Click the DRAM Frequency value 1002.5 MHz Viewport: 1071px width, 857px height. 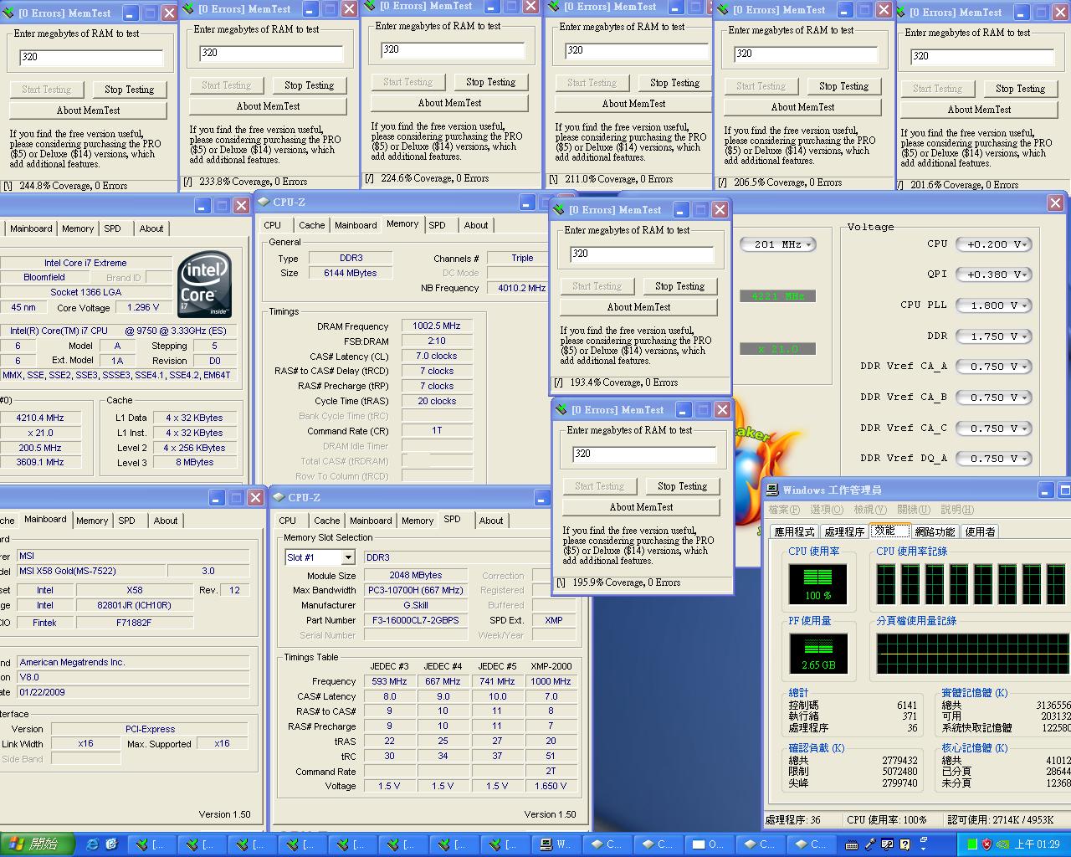[x=437, y=326]
